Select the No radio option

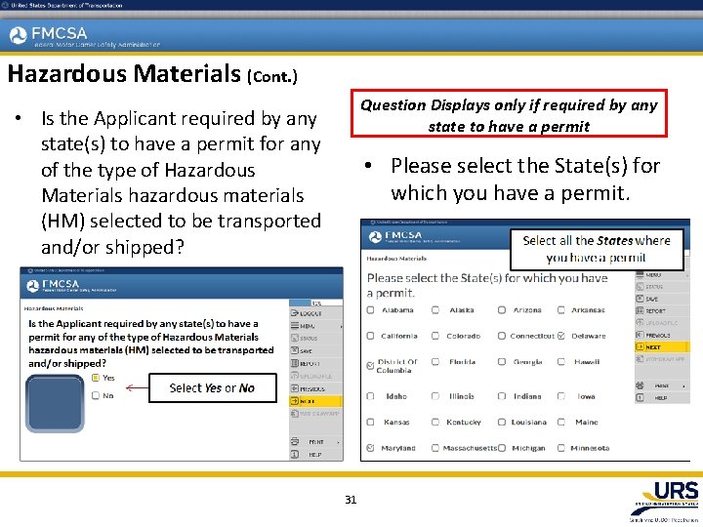(x=96, y=395)
